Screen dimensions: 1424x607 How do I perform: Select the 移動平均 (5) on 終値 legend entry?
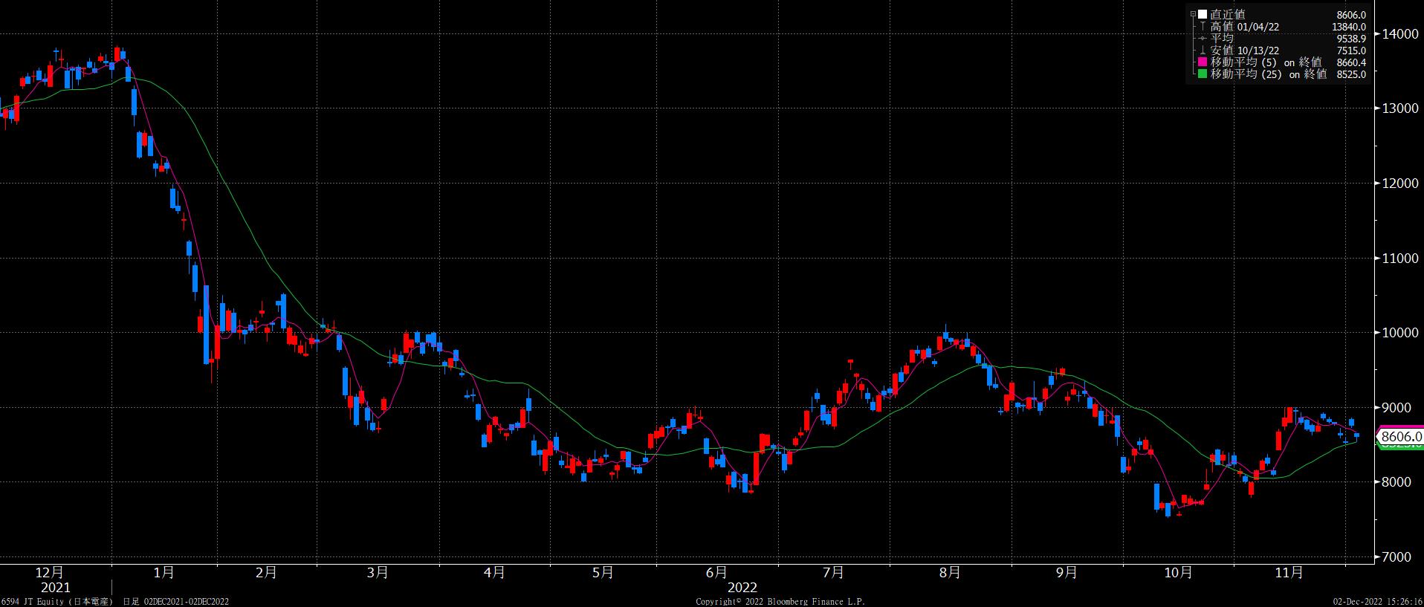pyautogui.click(x=1266, y=62)
